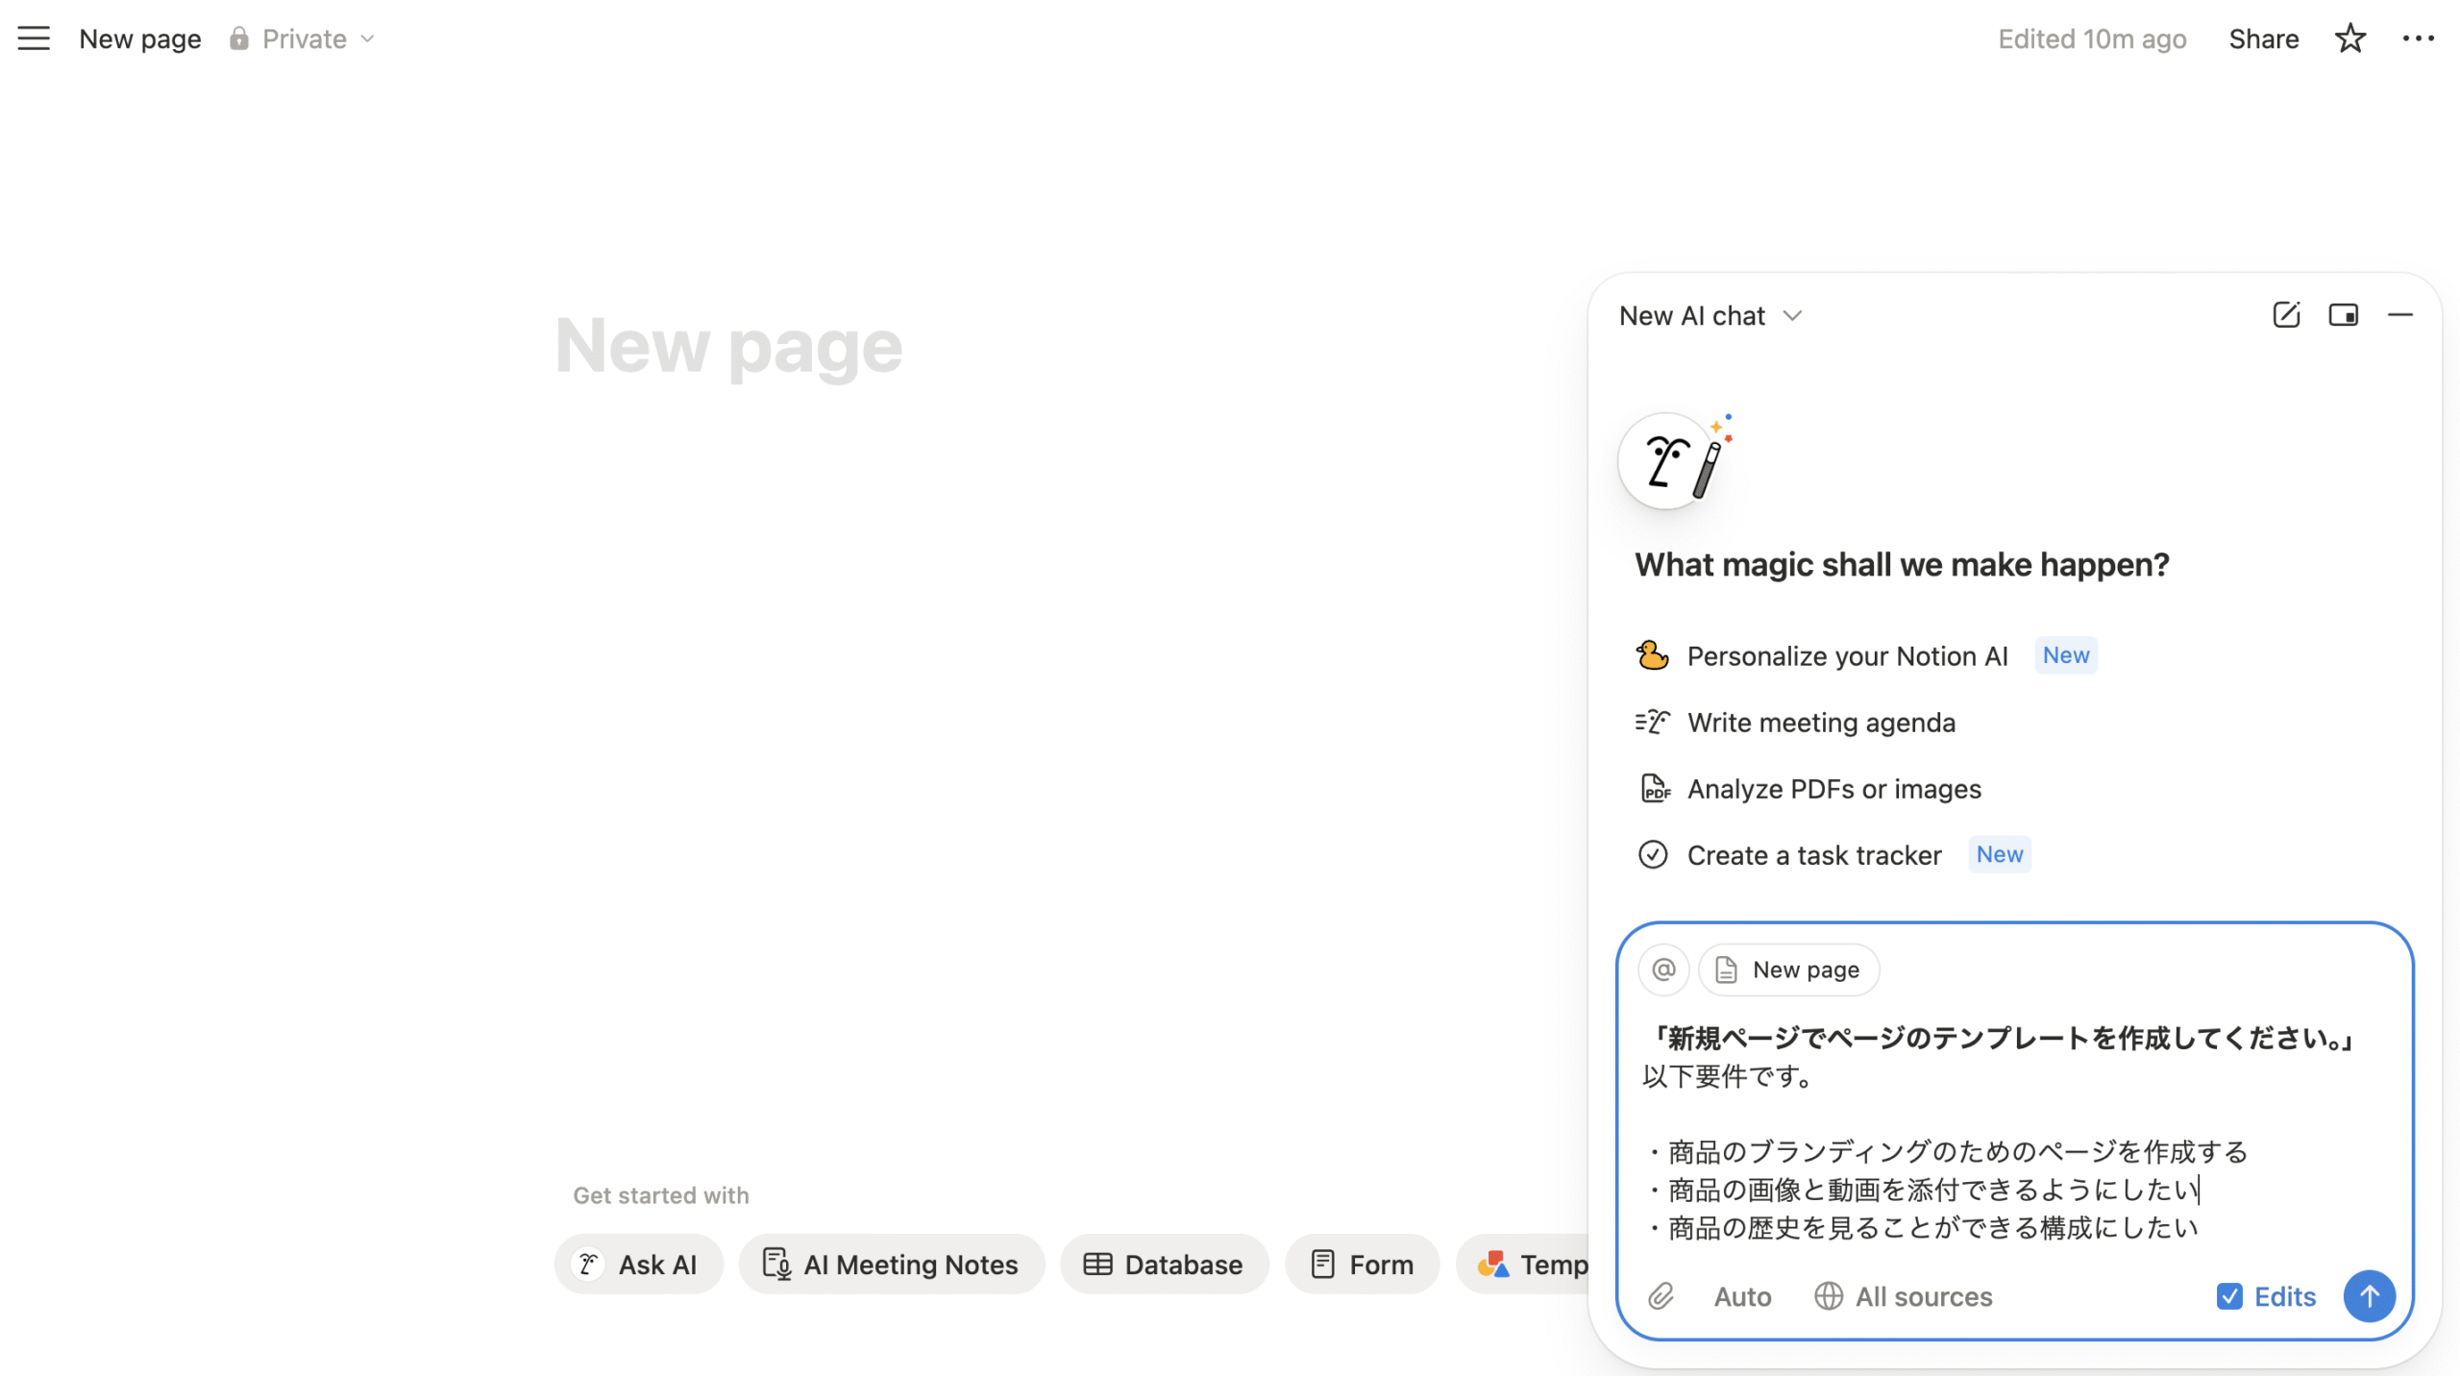Minimize the AI chat panel
This screenshot has height=1376, width=2460.
[x=2399, y=315]
